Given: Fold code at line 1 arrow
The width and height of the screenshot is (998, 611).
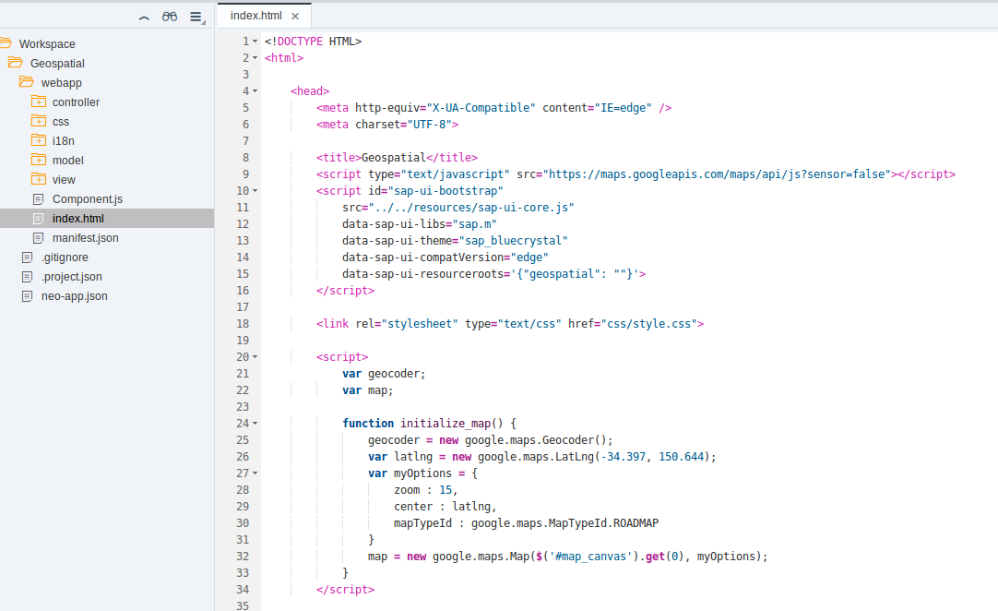Looking at the screenshot, I should click(255, 42).
